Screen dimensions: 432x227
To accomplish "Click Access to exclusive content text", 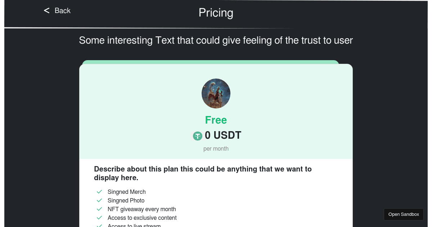I will coord(142,218).
